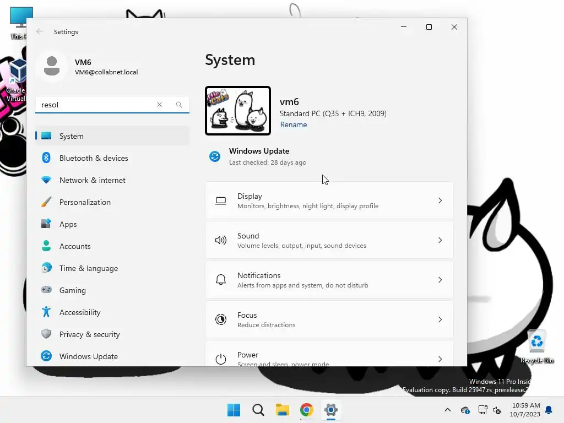Click the back arrow in Settings
Image resolution: width=564 pixels, height=423 pixels.
(40, 31)
